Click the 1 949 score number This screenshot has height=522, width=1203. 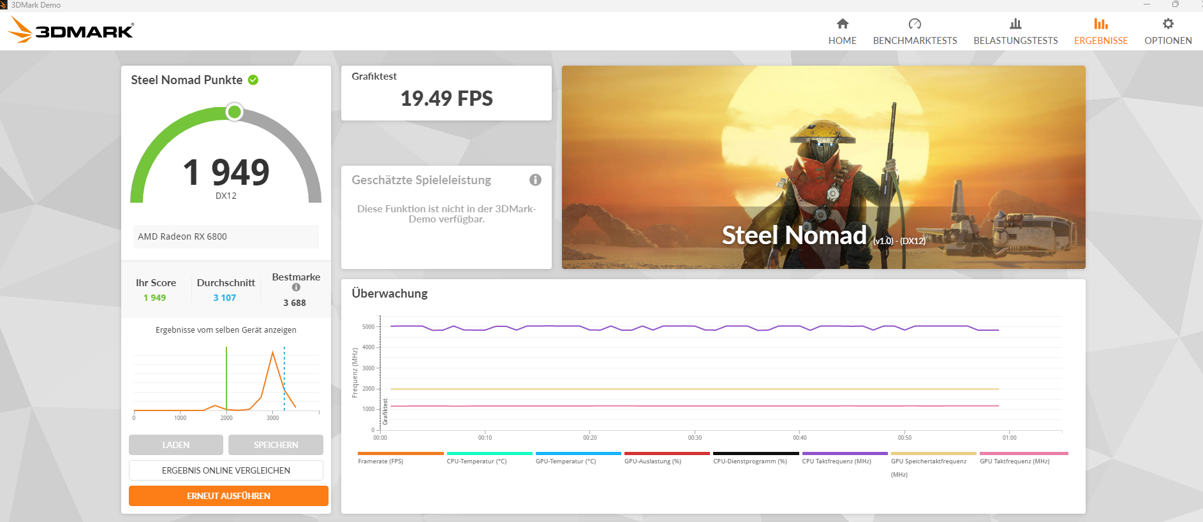click(226, 172)
